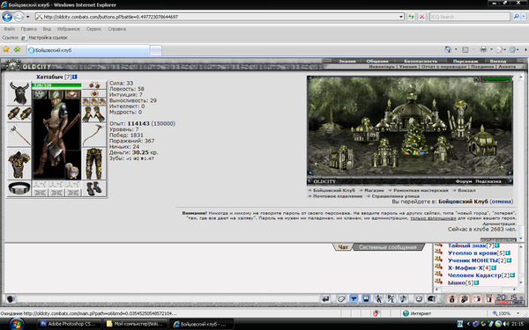Click the smiley face emoticons icon
The height and width of the screenshot is (330, 529).
tap(419, 298)
